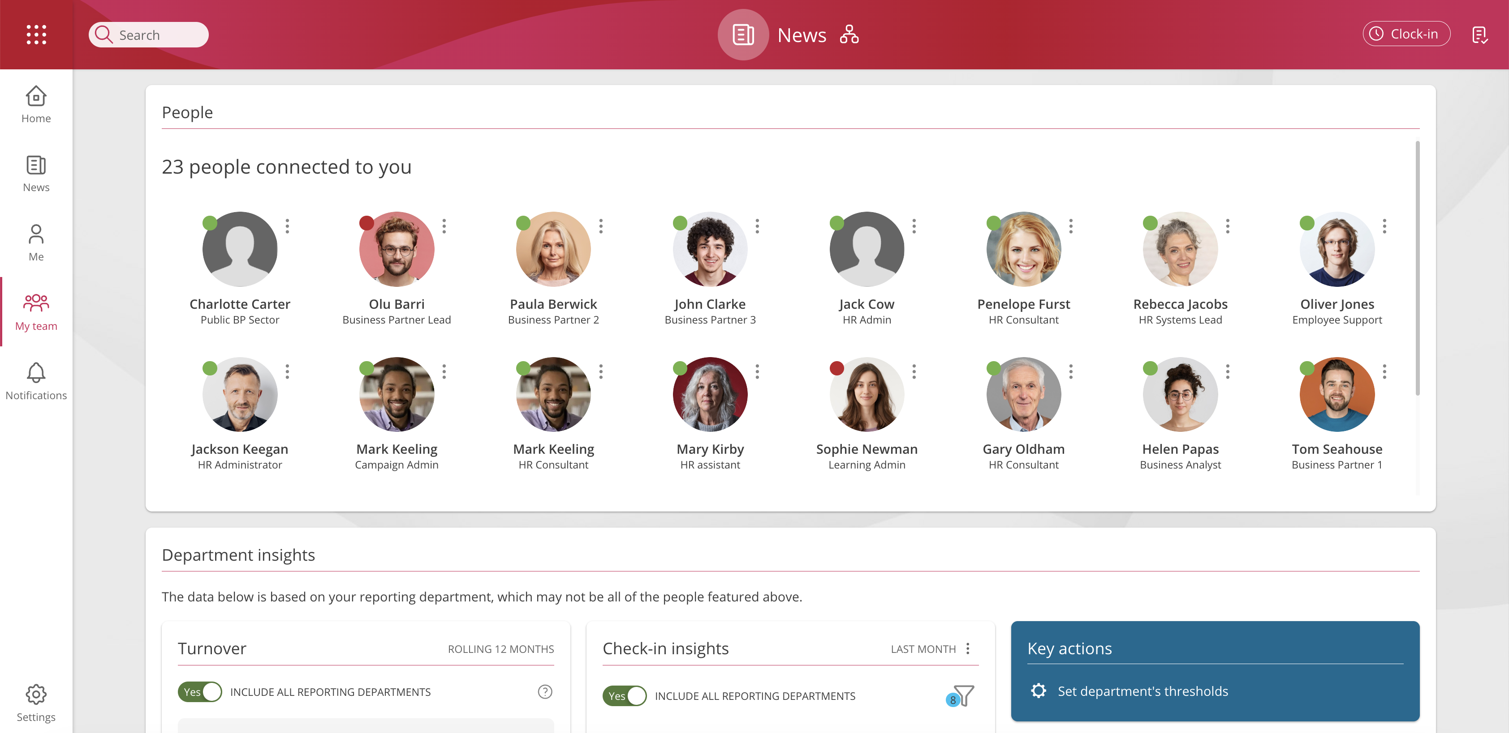Click Department Insights section label
The height and width of the screenshot is (733, 1509).
tap(239, 554)
